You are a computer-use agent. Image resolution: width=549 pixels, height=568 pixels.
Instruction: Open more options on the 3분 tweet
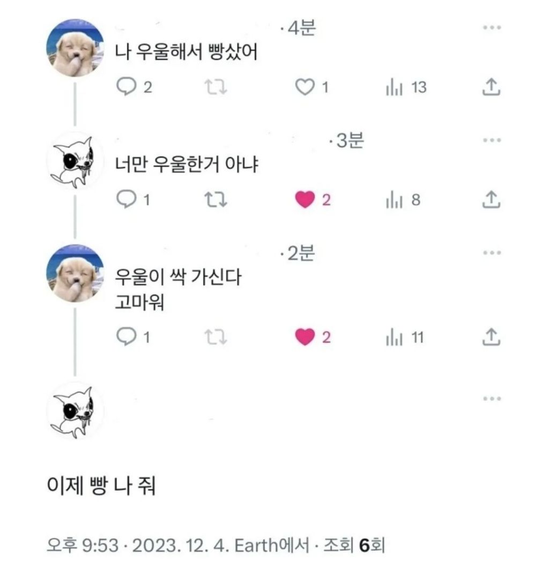491,141
